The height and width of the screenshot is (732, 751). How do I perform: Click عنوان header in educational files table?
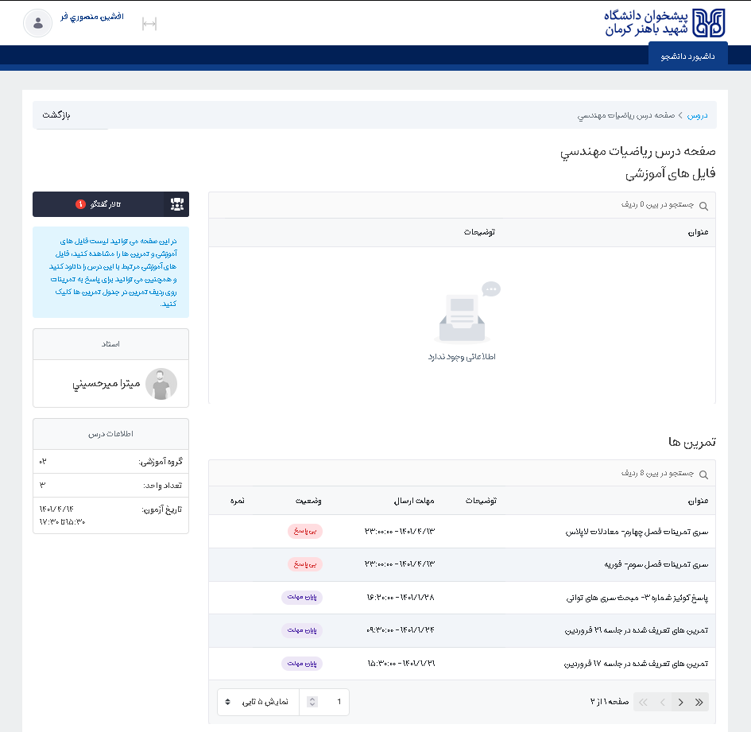pos(699,232)
